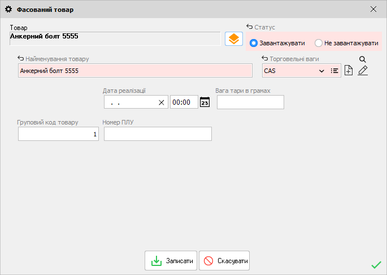Image resolution: width=387 pixels, height=275 pixels.
Task: Select the Не завантажувати radio option
Action: 319,43
